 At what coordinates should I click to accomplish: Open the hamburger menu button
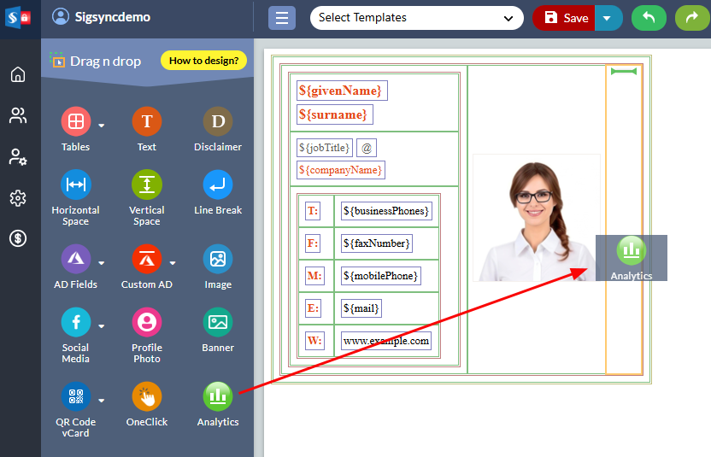281,18
